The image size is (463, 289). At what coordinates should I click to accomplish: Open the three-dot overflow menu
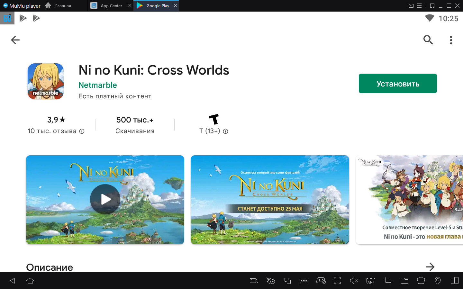coord(451,40)
